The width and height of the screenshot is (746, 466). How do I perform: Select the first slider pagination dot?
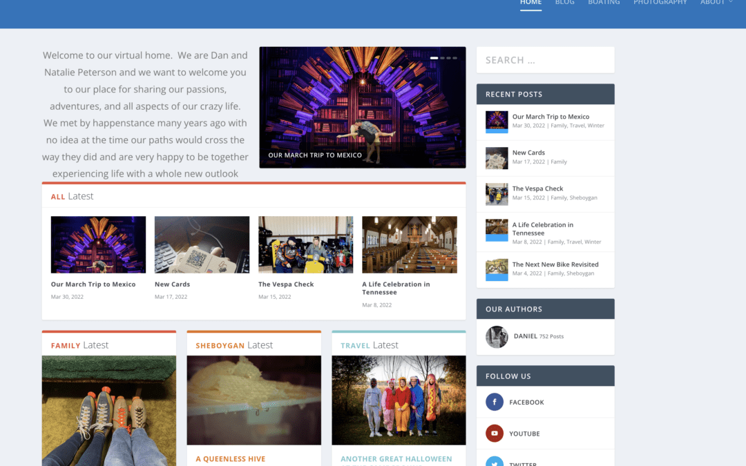coord(434,58)
